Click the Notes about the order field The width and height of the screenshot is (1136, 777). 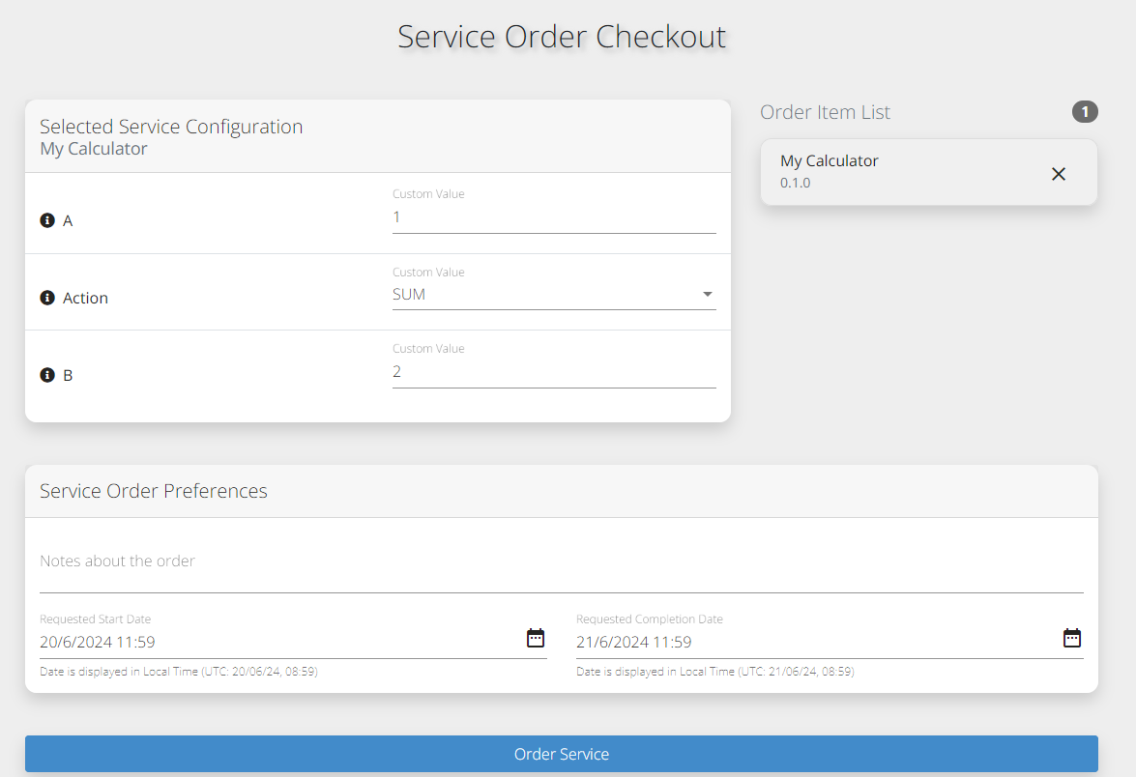pyautogui.click(x=561, y=561)
